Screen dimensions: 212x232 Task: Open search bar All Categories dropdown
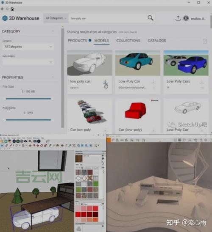tap(56, 18)
